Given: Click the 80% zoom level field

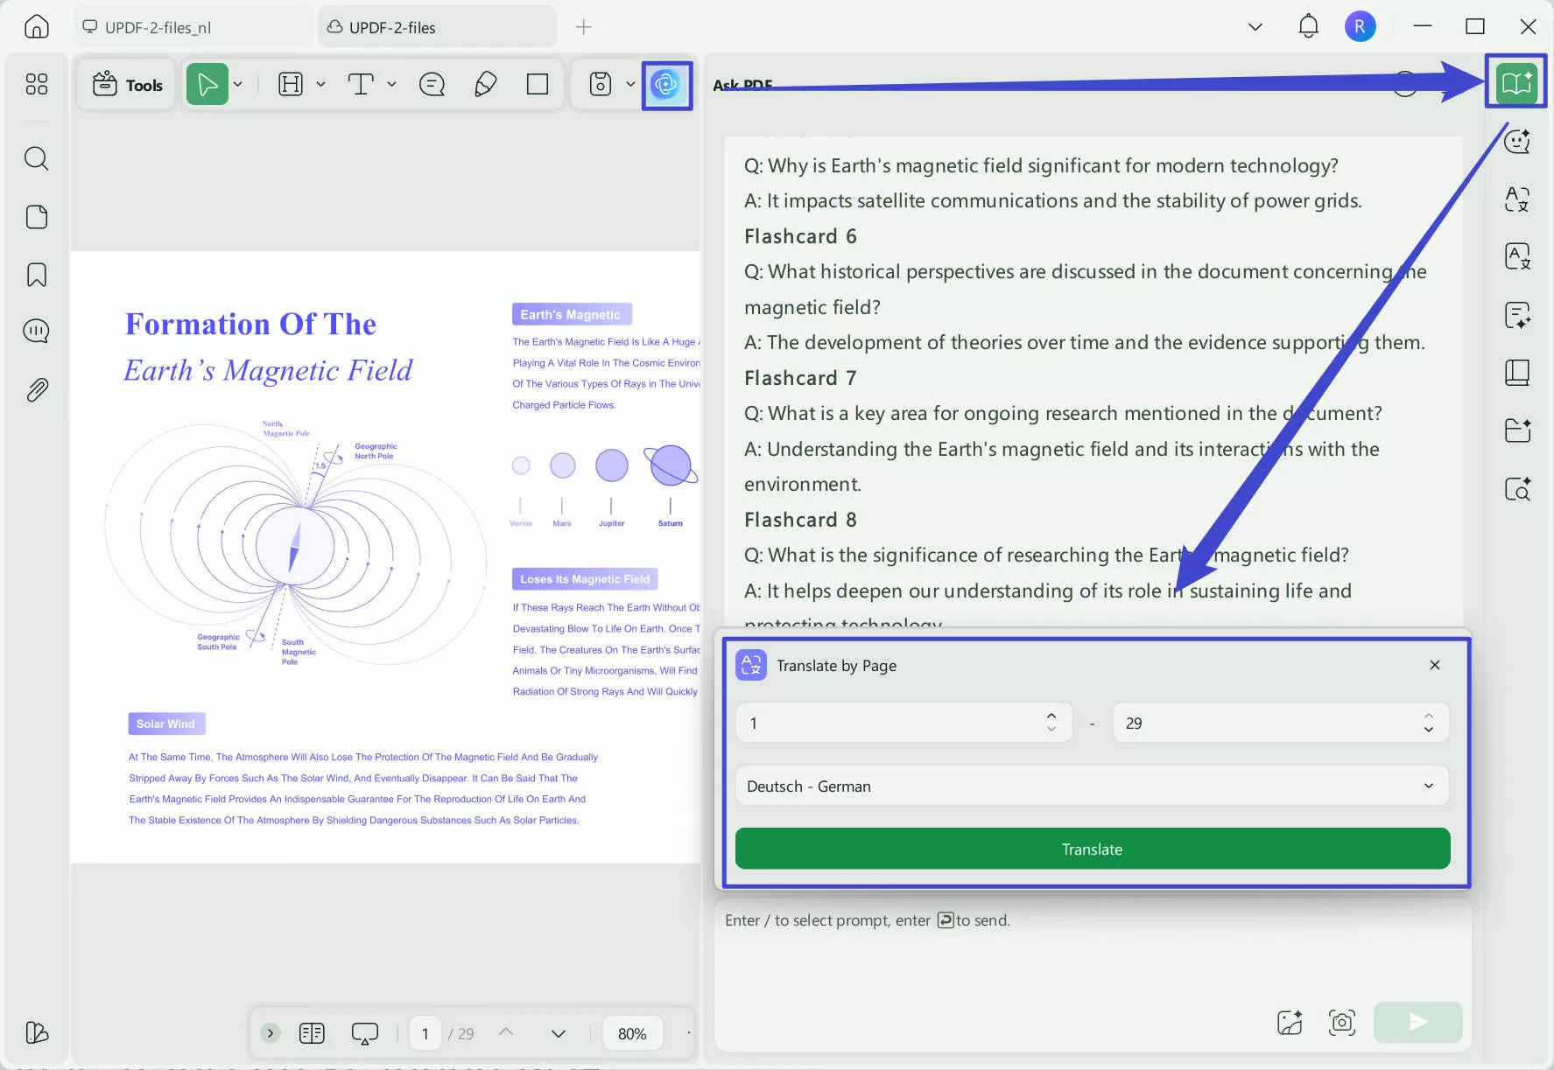Looking at the screenshot, I should pos(631,1033).
